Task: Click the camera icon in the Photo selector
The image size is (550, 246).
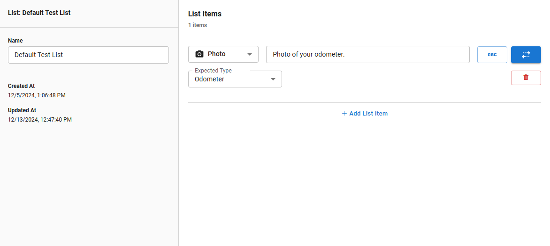Action: pos(199,54)
